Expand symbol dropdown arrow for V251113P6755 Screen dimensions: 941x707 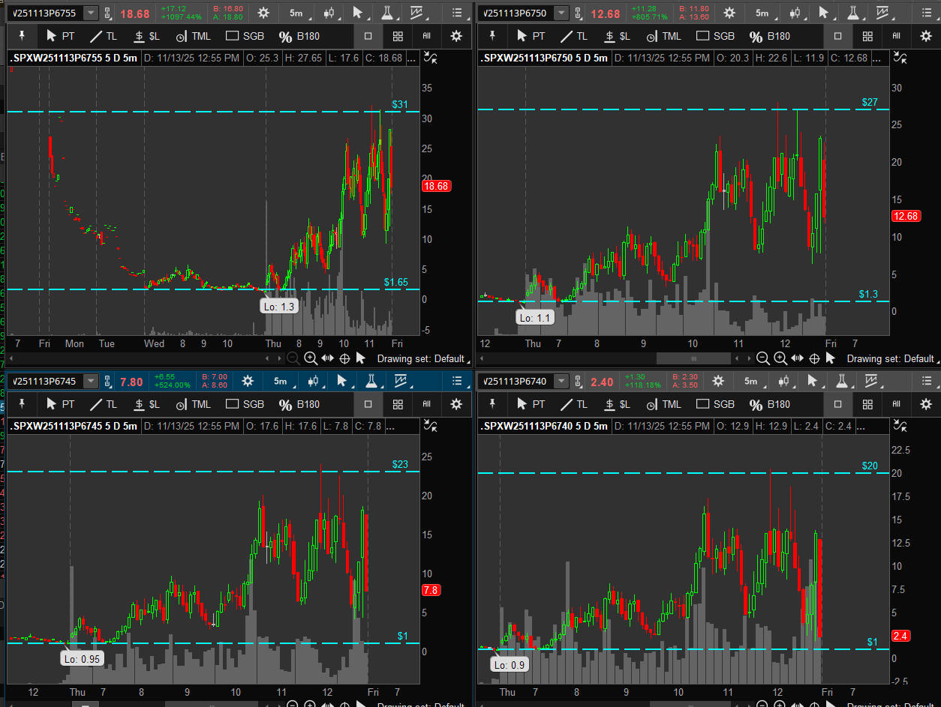(x=91, y=13)
